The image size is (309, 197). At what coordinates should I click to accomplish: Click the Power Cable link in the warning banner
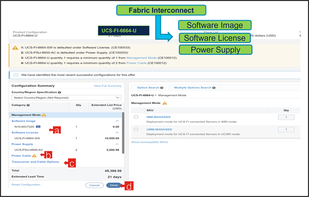coord(137,63)
